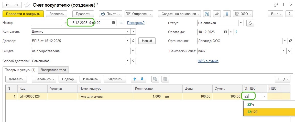Choose 22% from the VAT list
The height and width of the screenshot is (122, 295).
tap(269, 104)
